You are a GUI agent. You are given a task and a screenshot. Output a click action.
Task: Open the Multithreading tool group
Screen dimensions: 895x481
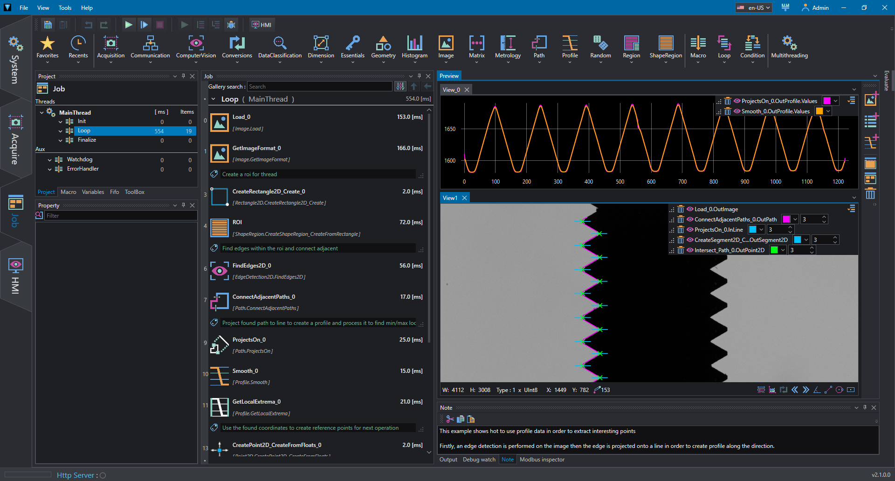(789, 47)
